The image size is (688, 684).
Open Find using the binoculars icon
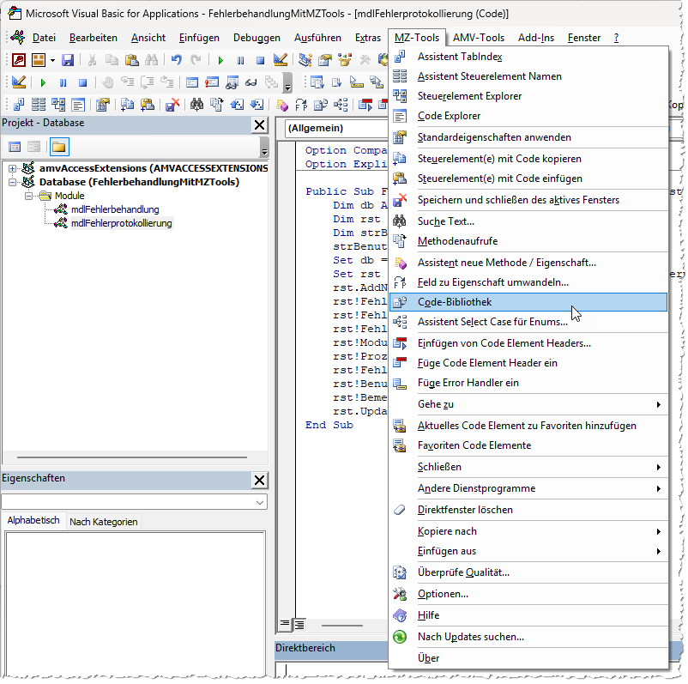[x=152, y=60]
